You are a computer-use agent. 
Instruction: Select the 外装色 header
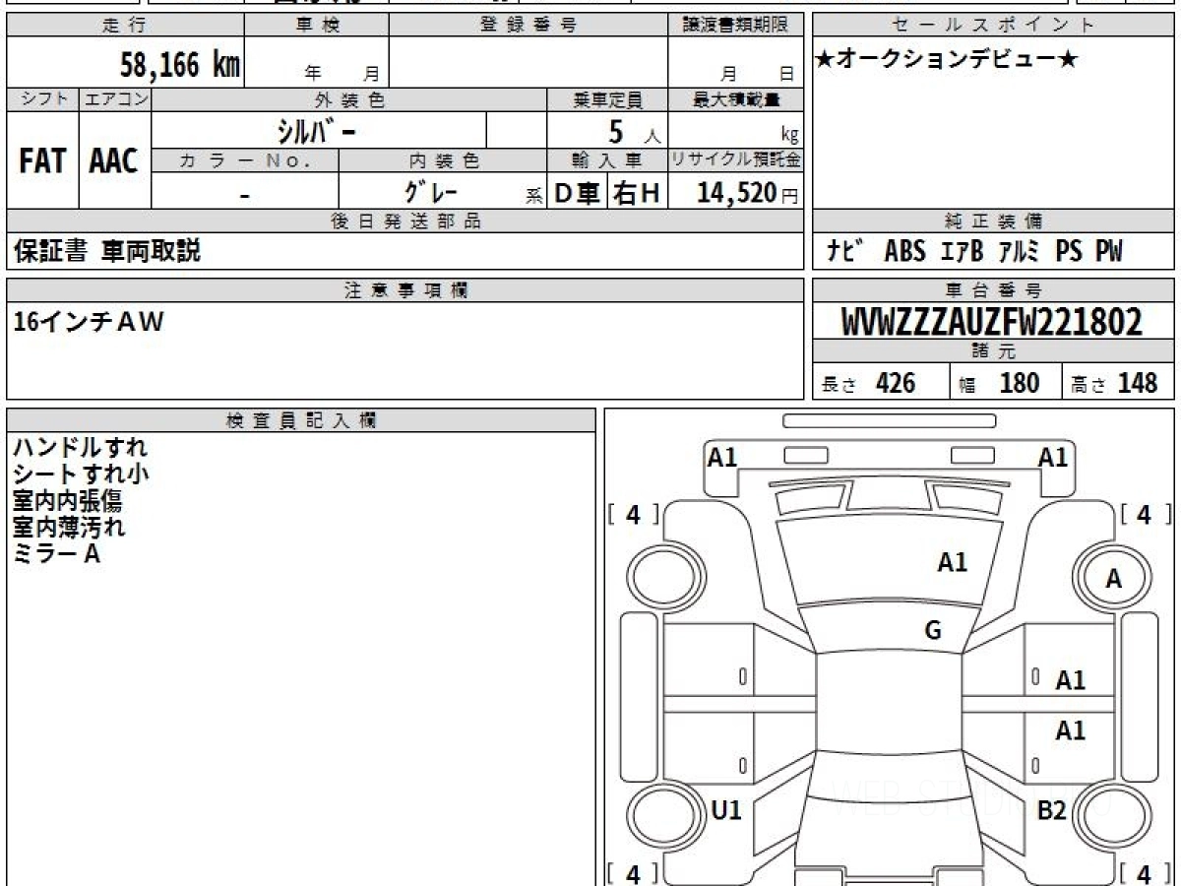[349, 99]
